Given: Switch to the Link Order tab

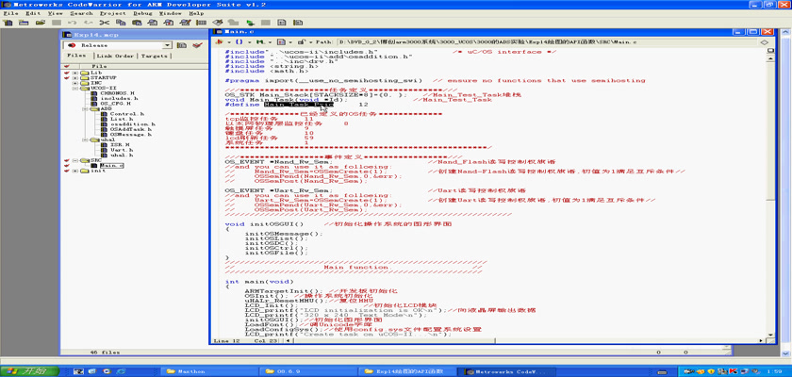Looking at the screenshot, I should click(116, 56).
